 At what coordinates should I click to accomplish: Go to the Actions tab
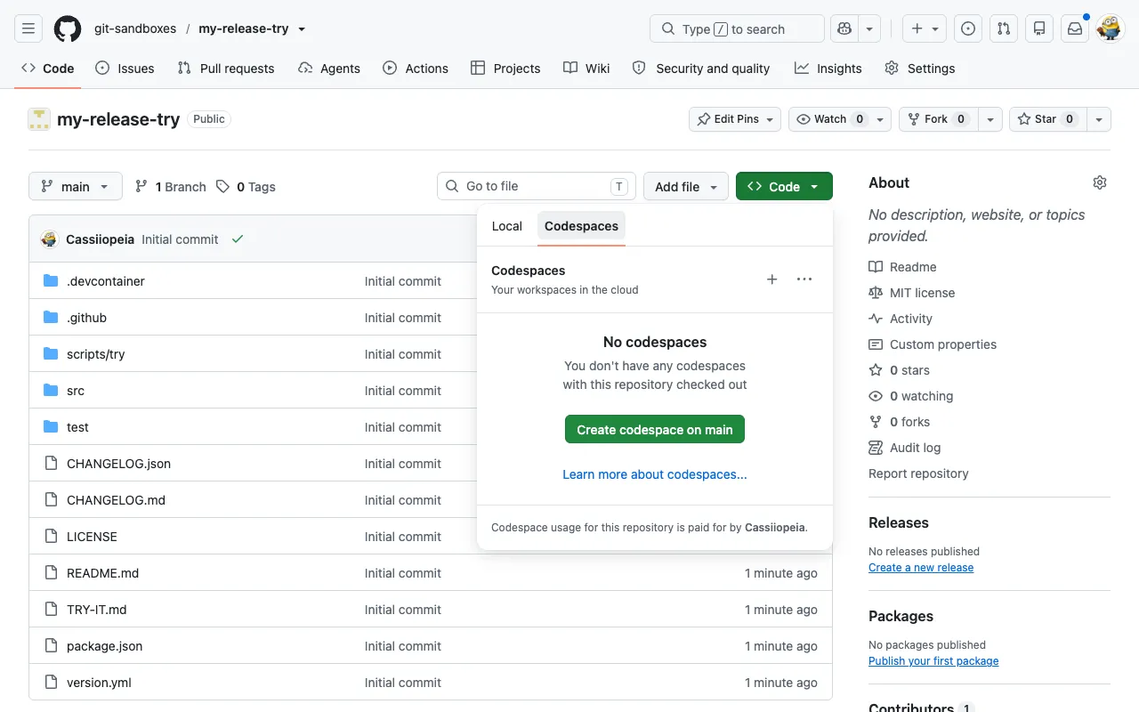pos(416,69)
